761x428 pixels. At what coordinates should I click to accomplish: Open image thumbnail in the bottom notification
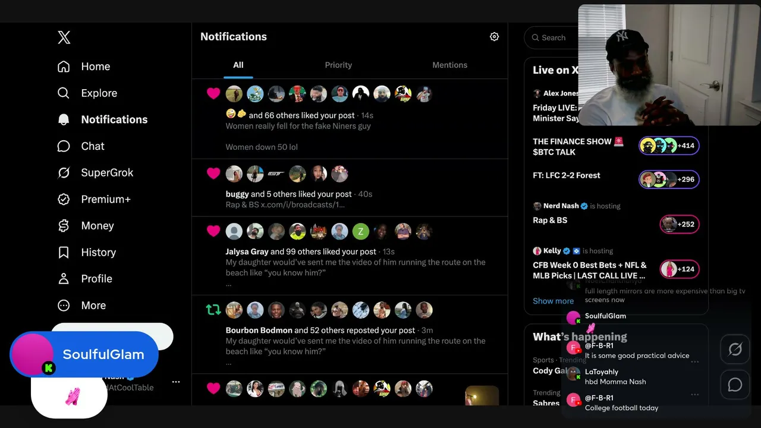pos(482,396)
